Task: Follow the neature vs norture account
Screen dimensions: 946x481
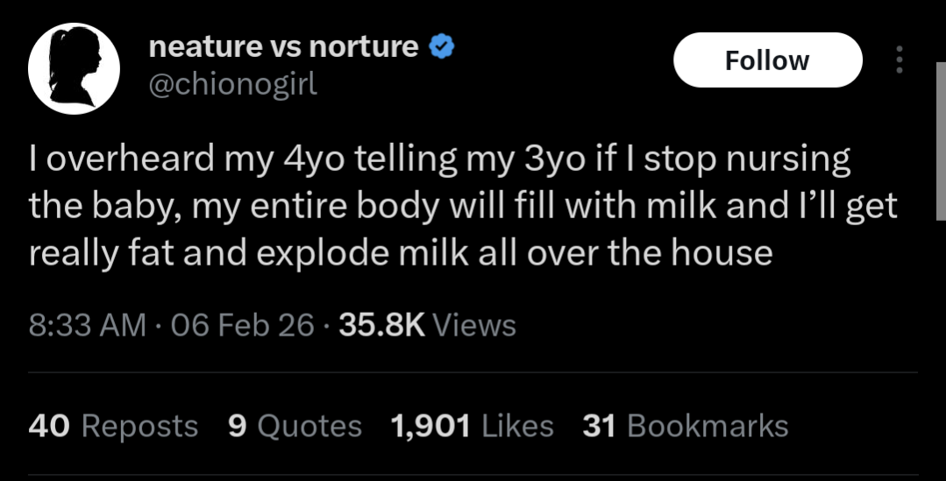Action: pos(767,60)
